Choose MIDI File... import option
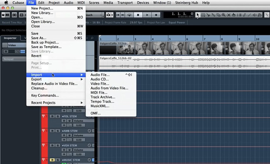Image resolution: width=270 pixels, height=164 pixels. click(x=111, y=93)
